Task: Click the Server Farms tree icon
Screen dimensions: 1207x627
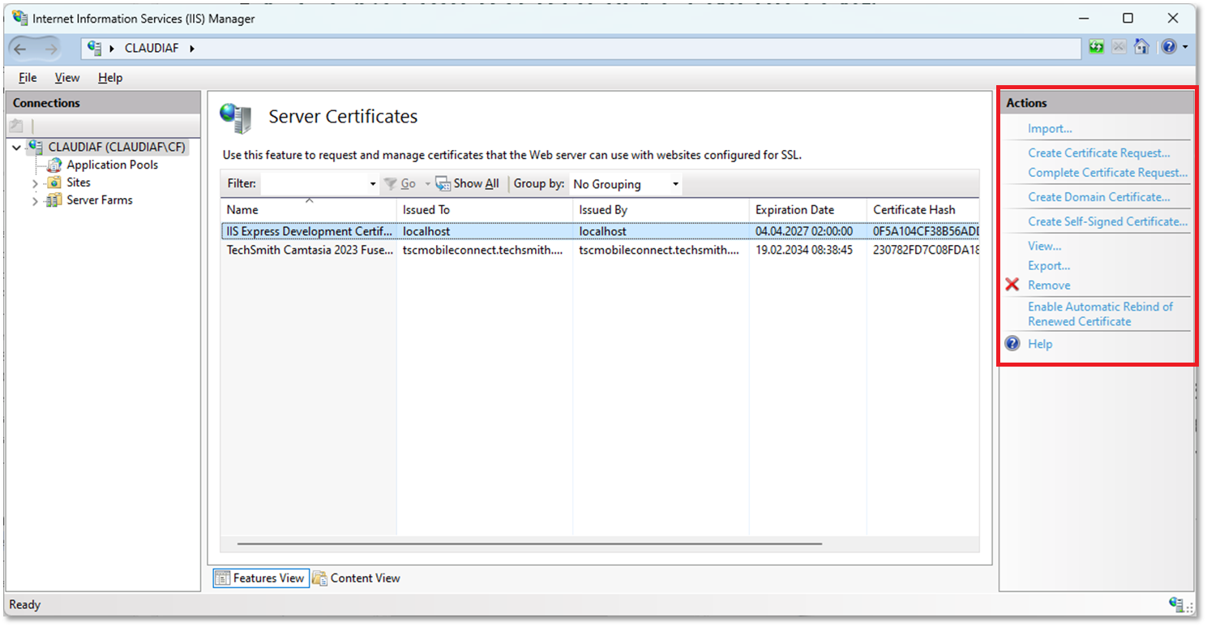Action: tap(54, 200)
